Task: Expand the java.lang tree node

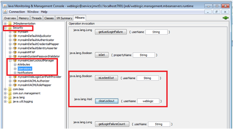Action: pos(5,98)
